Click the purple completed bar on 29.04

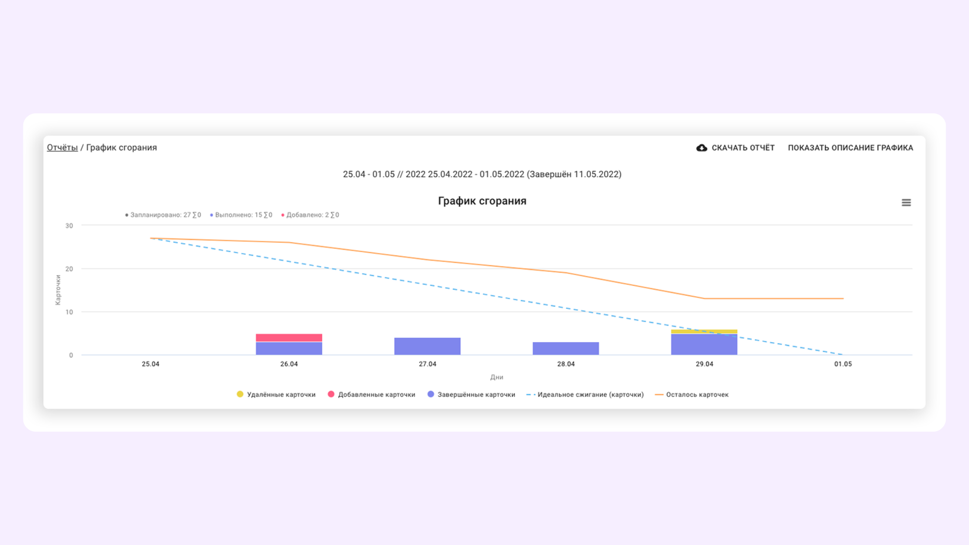704,345
